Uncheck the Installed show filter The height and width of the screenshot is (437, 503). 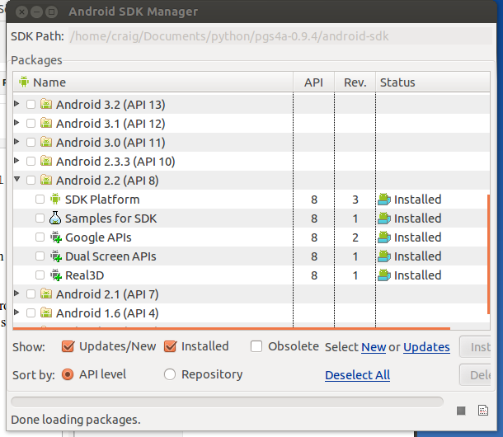coord(170,346)
